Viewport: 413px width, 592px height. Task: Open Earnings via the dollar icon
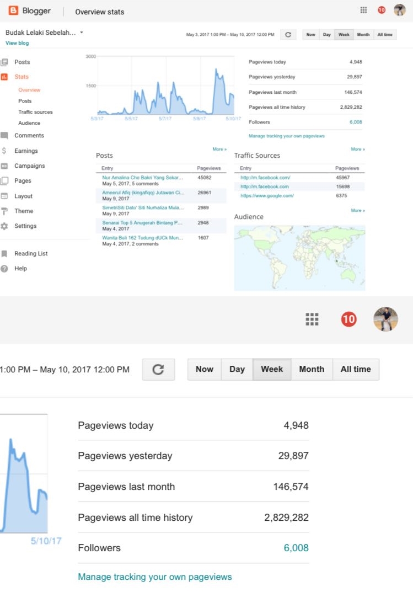point(4,151)
